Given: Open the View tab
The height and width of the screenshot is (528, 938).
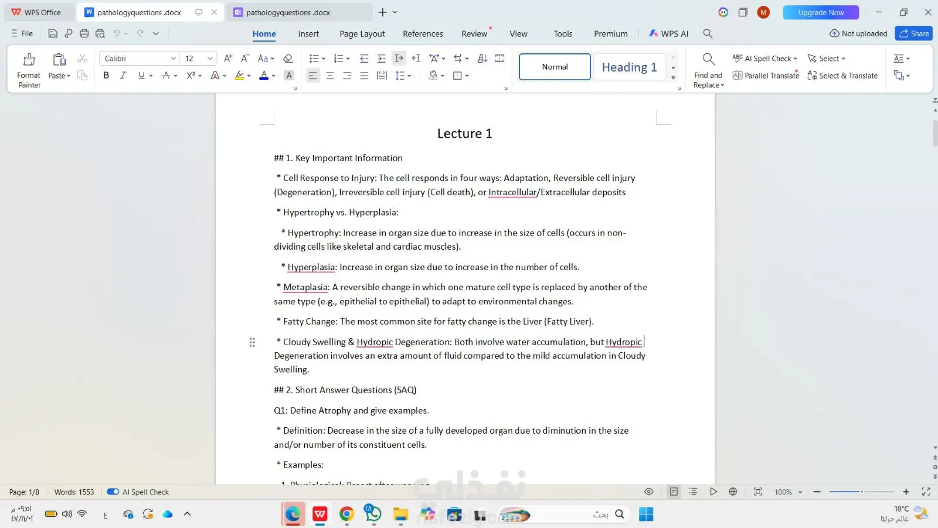Looking at the screenshot, I should tap(518, 34).
